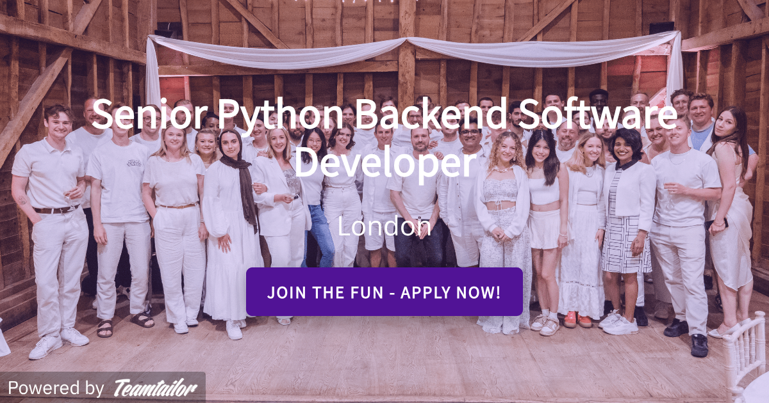Click the 'Powered by' text label

55,388
